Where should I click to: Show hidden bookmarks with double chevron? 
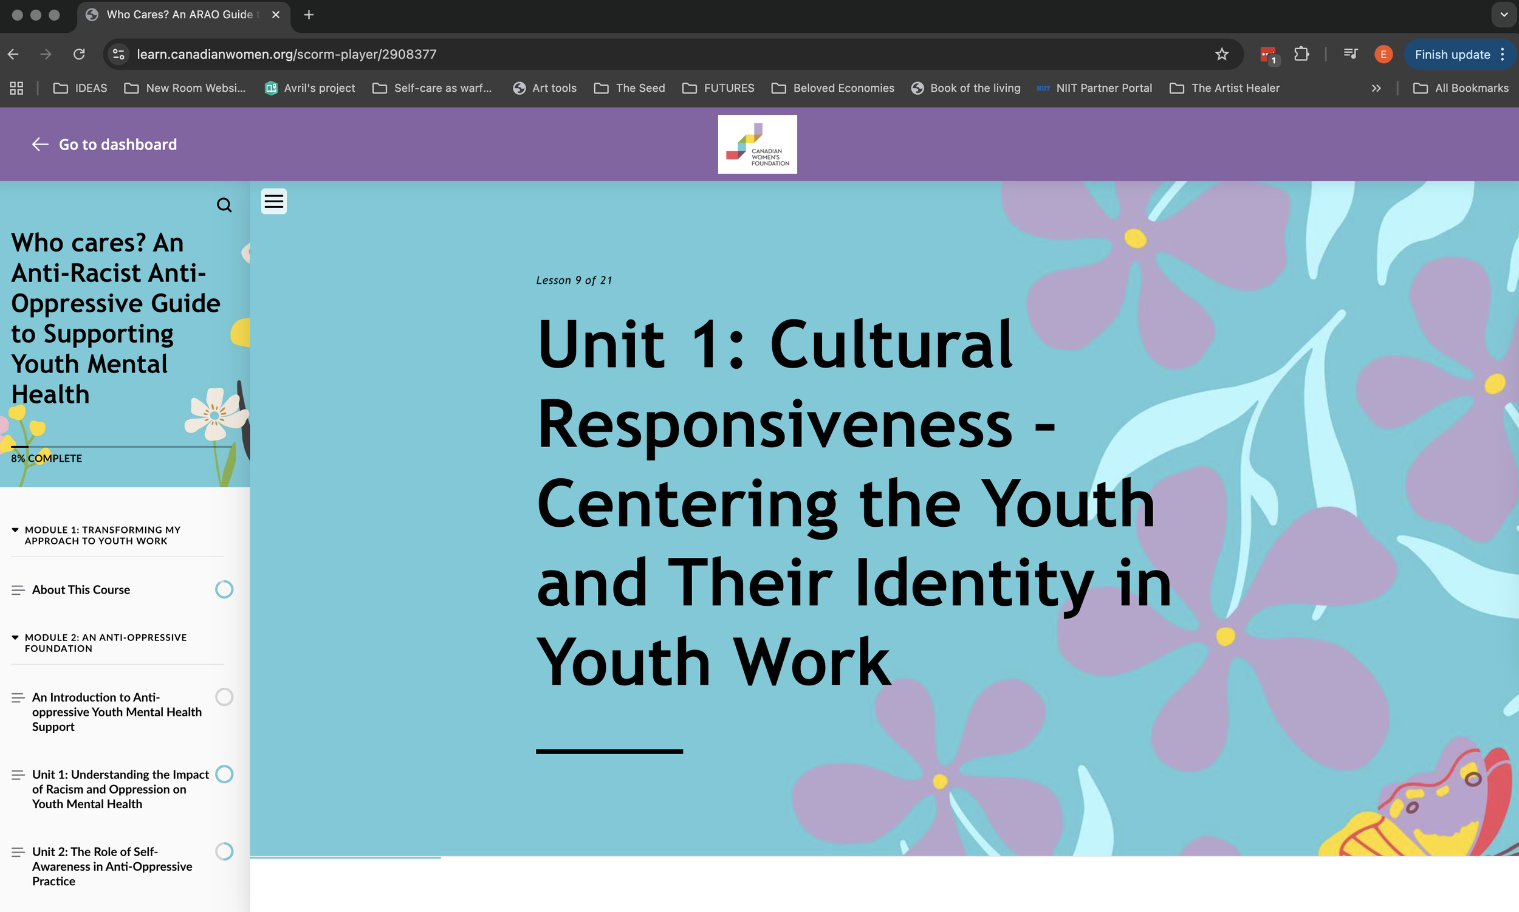coord(1376,88)
